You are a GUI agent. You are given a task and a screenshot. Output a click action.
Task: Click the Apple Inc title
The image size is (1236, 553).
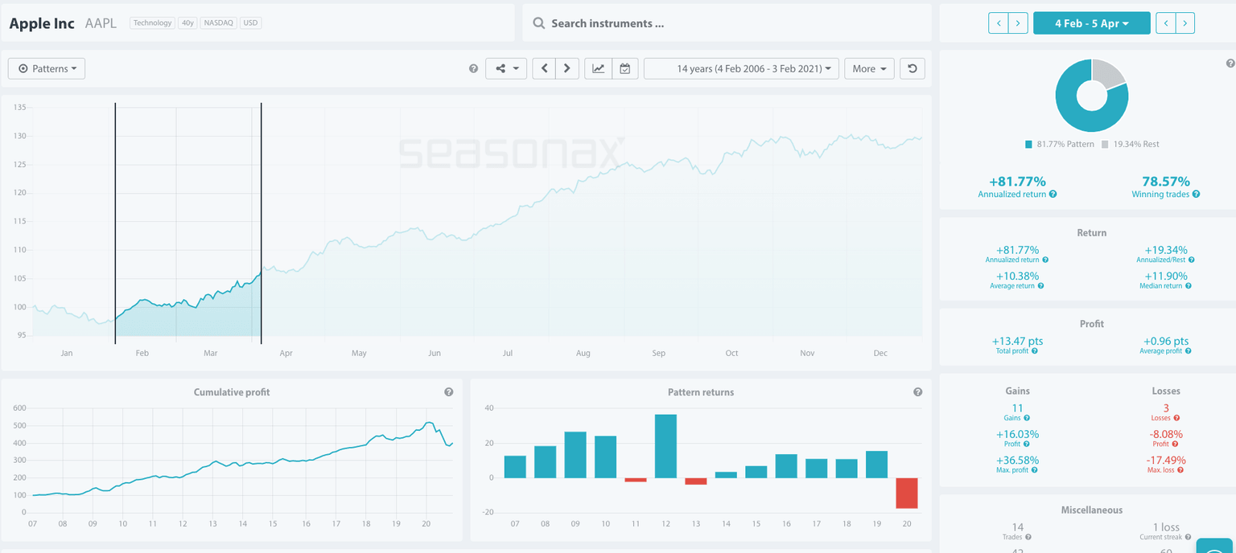(42, 23)
